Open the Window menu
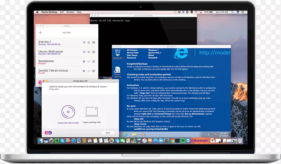The height and width of the screenshot is (164, 281). (70, 12)
